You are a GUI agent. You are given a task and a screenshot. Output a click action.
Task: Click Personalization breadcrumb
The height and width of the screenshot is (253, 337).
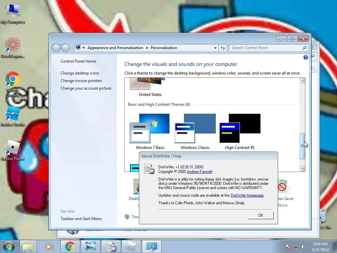point(164,48)
